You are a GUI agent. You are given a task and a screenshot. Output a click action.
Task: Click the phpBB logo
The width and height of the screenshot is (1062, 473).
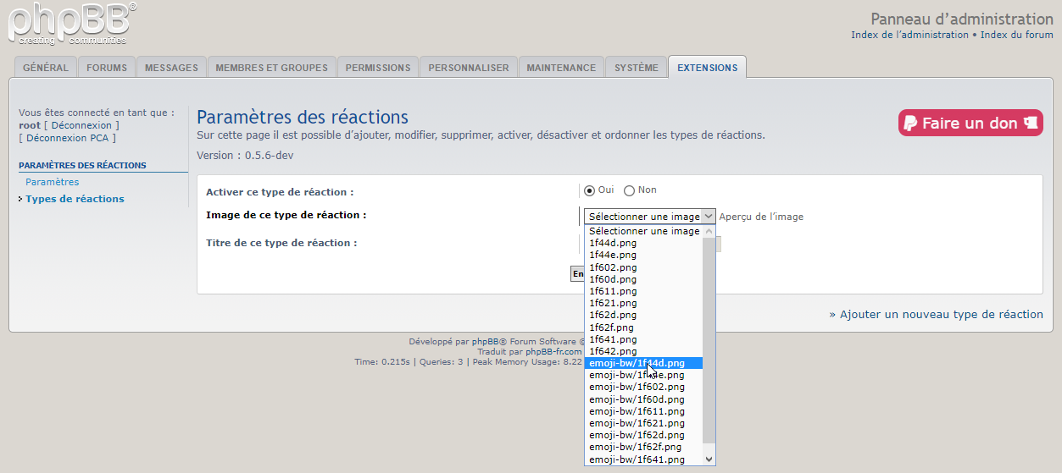(x=71, y=24)
